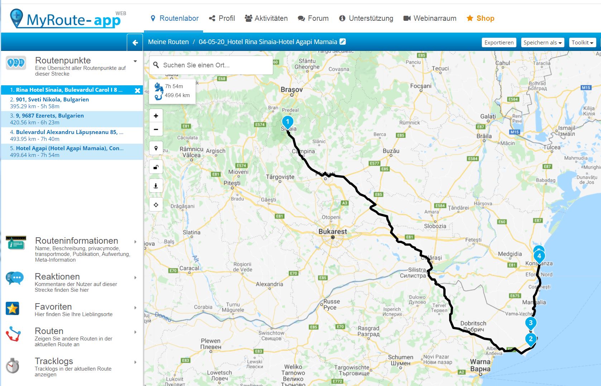
Task: Collapse the Routenpunkte section arrow
Action: click(135, 61)
